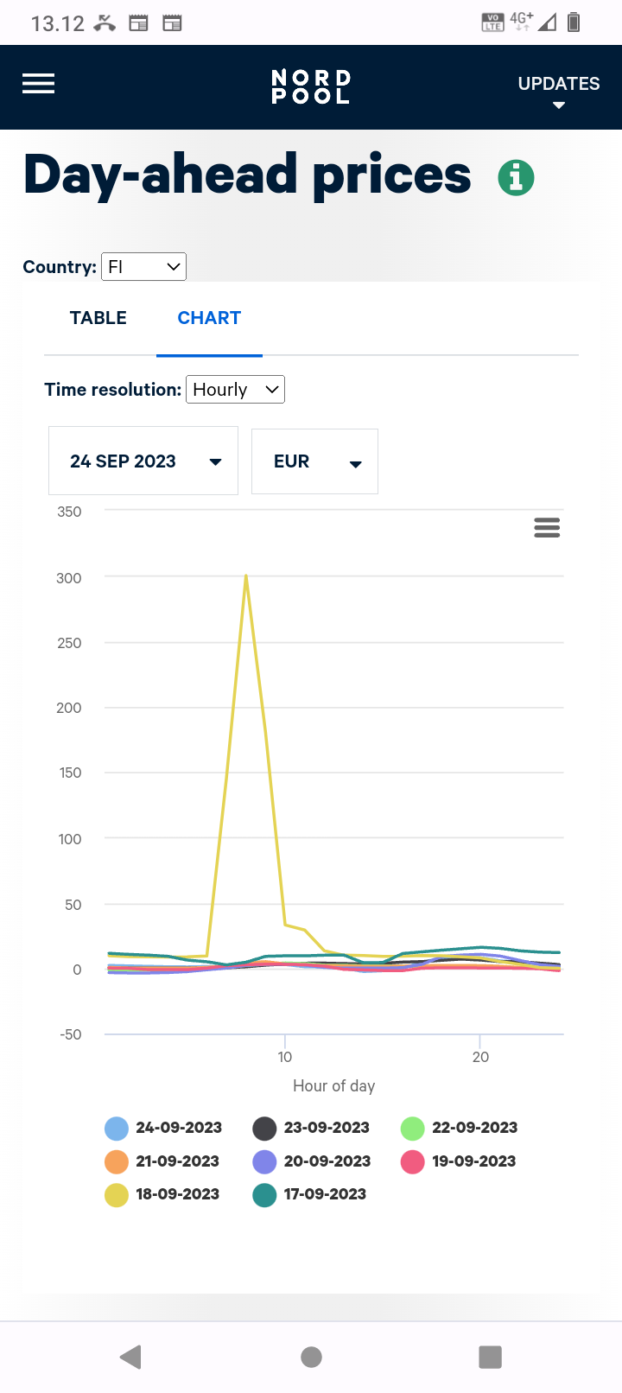Expand the Time resolution Hourly dropdown
Image resolution: width=622 pixels, height=1393 pixels.
pos(235,390)
